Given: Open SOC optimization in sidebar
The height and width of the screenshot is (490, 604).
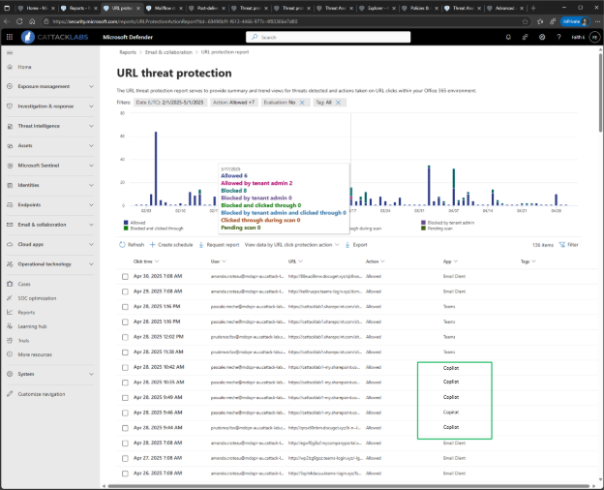Looking at the screenshot, I should [x=37, y=298].
